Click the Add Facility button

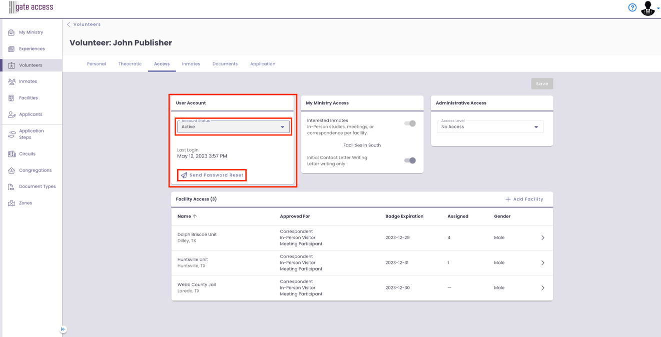524,199
